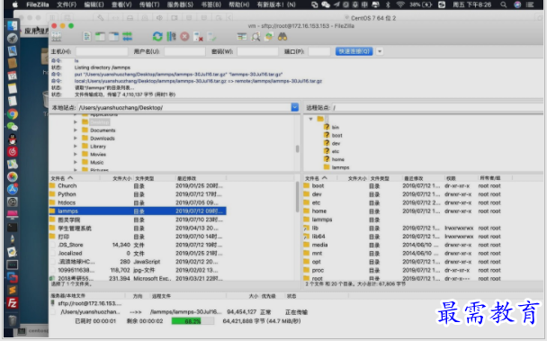Click the 快速连接(Q) button

tap(354, 51)
